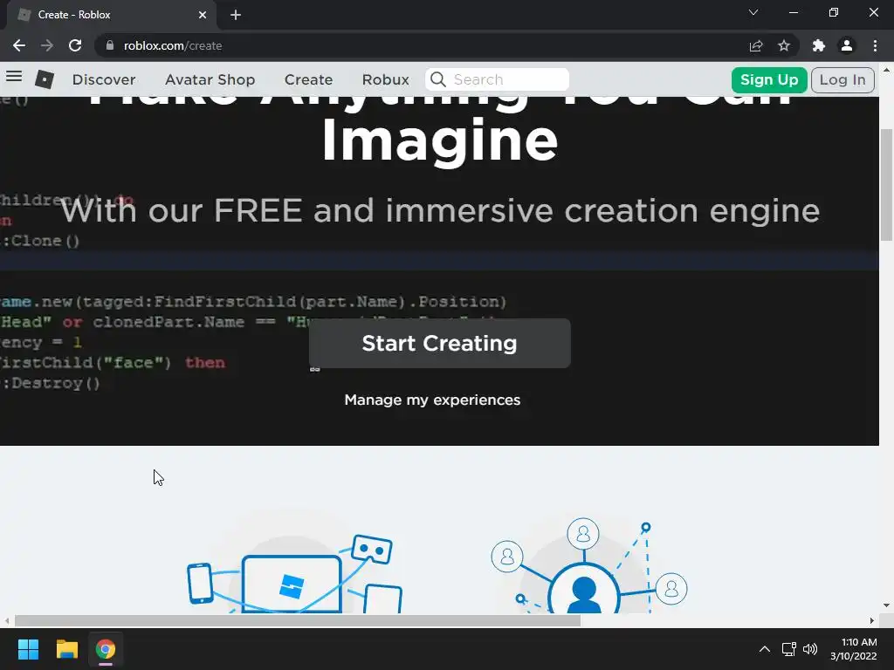Screen dimensions: 894x670
Task: Click the Sign Up button
Action: pos(769,79)
